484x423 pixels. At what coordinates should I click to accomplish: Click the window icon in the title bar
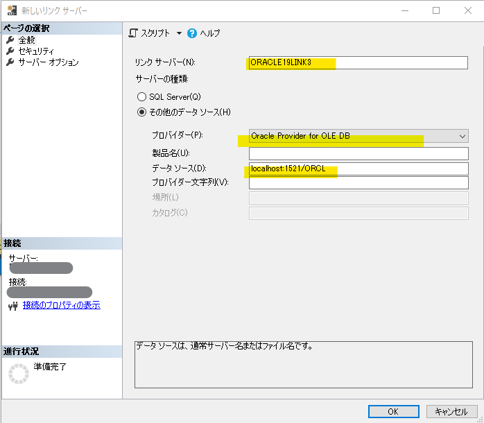(x=12, y=11)
